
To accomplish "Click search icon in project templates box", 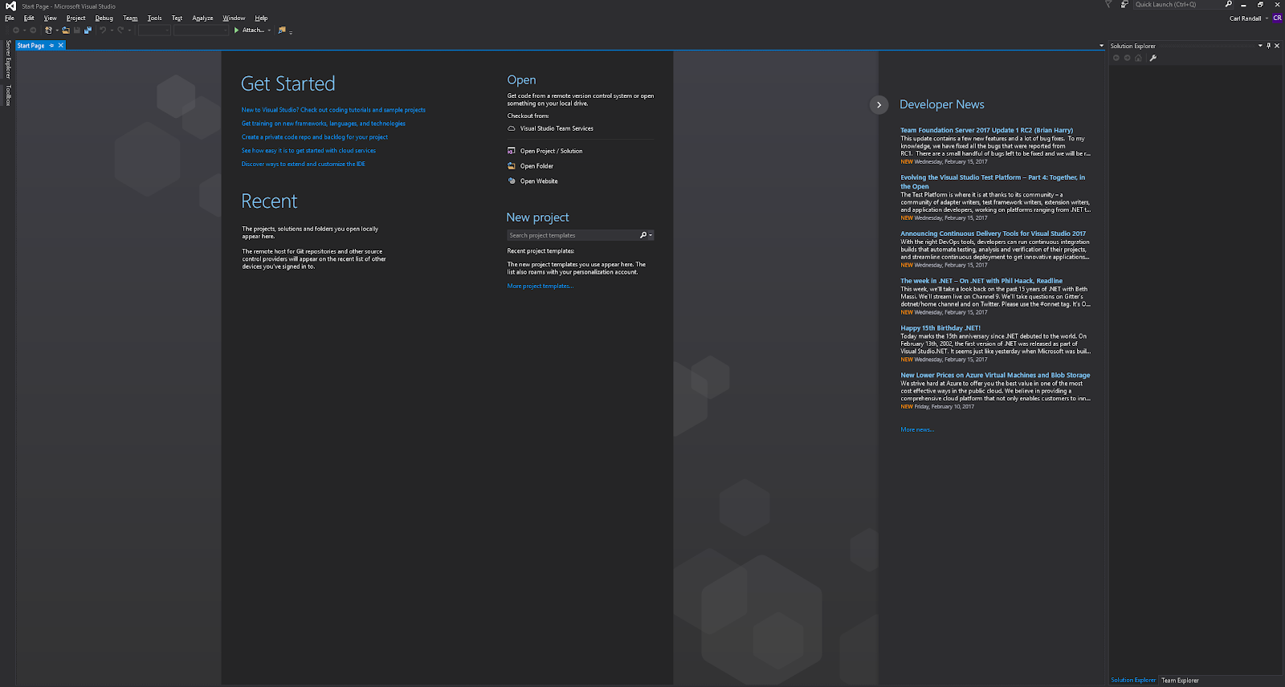I will (642, 235).
